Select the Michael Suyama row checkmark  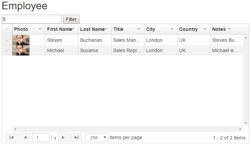coord(7,50)
